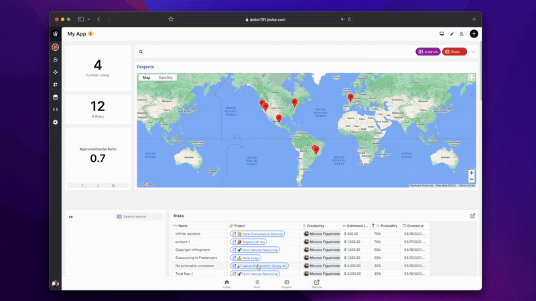Select the Form tab in the bottom bar
This screenshot has width=536, height=301.
(x=257, y=284)
